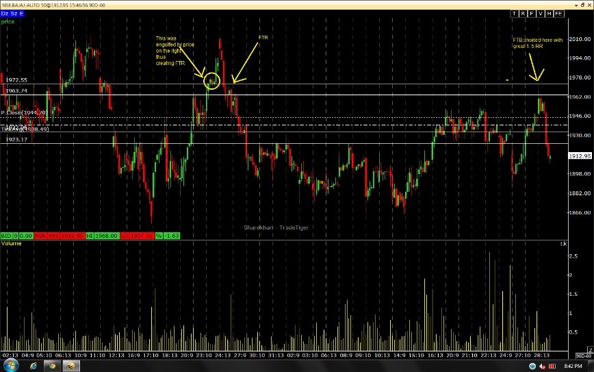Click the P.Close(1944.70) line label
The image size is (594, 372).
tap(24, 112)
